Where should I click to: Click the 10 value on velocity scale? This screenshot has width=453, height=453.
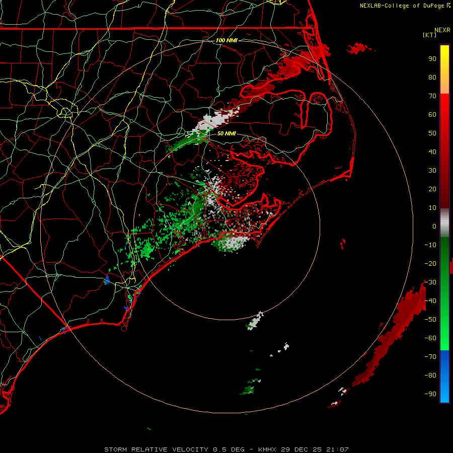coord(432,208)
